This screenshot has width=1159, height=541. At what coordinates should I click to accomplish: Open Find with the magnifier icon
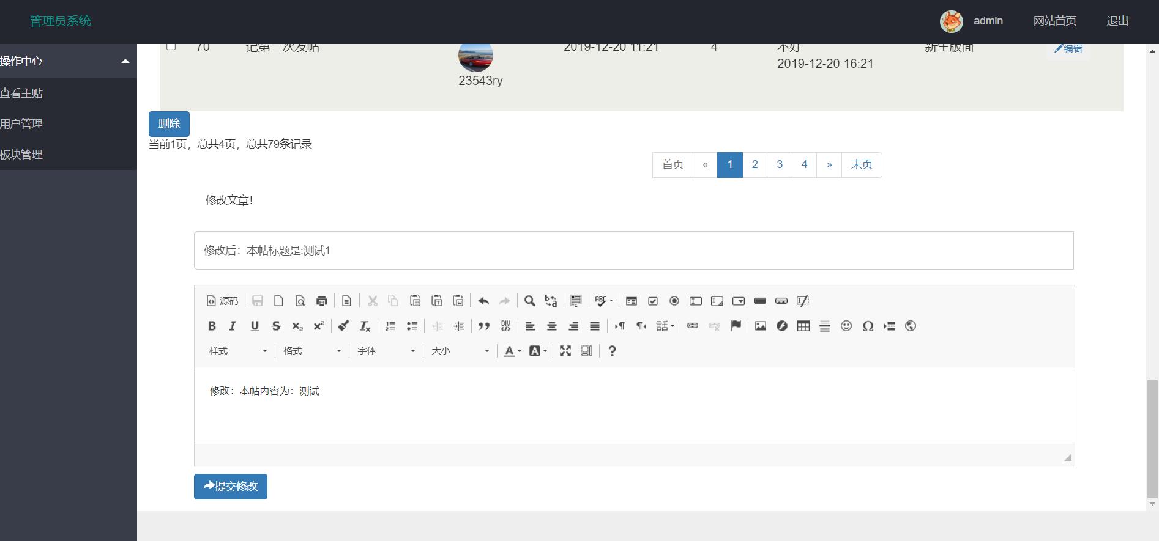(x=530, y=301)
